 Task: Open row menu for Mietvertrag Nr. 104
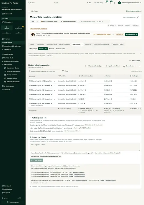55,94
